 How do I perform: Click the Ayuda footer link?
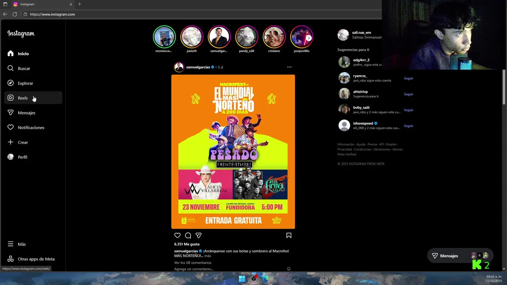click(361, 144)
